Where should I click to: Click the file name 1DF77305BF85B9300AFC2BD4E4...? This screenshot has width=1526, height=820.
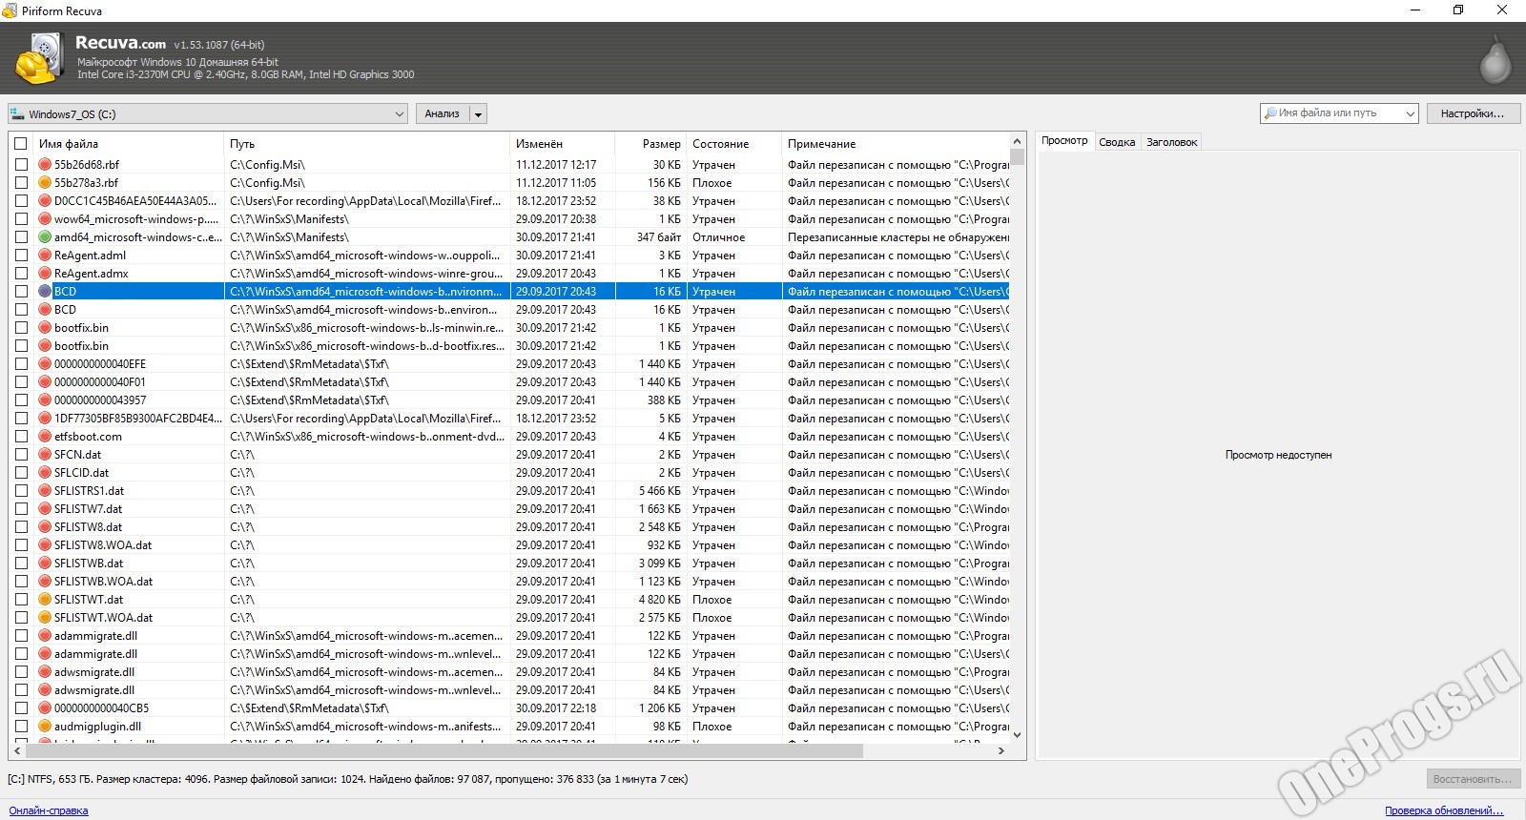[x=137, y=419]
